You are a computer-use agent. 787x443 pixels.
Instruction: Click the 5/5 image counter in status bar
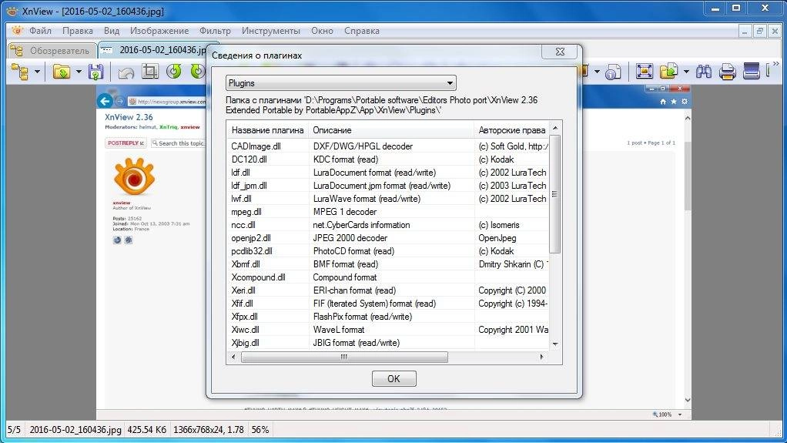click(x=14, y=430)
